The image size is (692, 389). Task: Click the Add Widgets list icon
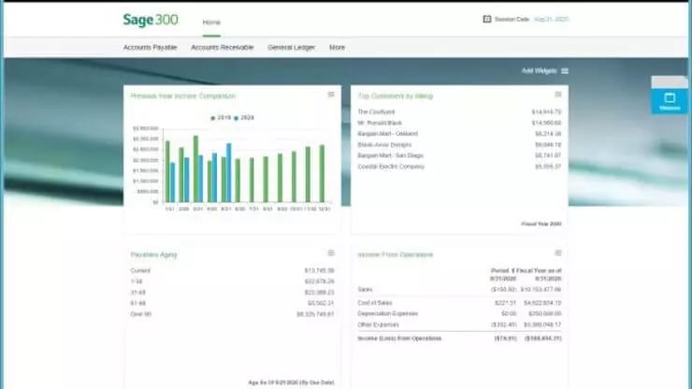click(565, 71)
